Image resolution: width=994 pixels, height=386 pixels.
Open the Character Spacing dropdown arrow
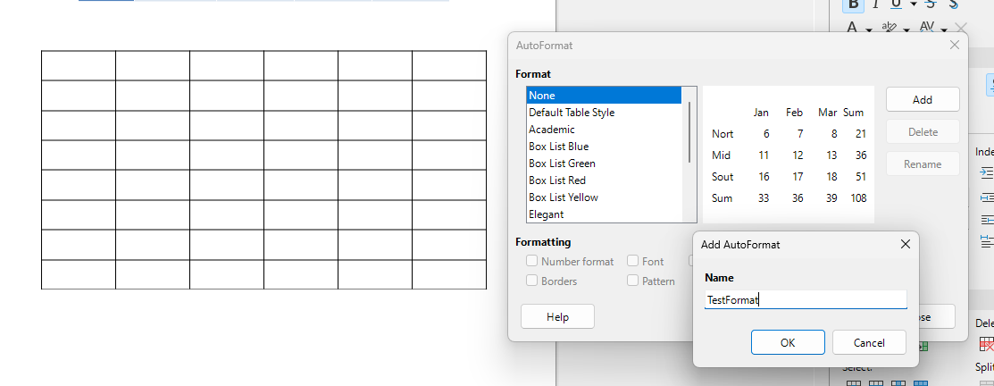(x=943, y=29)
